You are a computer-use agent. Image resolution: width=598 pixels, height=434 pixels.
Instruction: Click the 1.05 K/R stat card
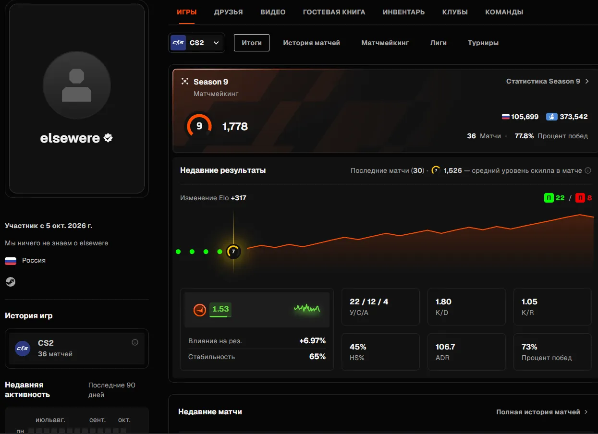pyautogui.click(x=552, y=306)
